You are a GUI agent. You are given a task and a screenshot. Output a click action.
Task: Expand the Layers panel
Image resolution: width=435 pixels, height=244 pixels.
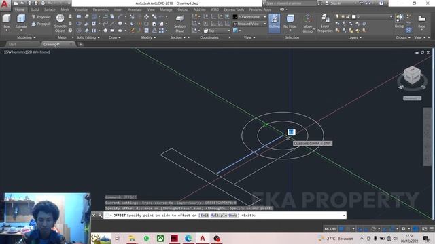click(x=355, y=37)
